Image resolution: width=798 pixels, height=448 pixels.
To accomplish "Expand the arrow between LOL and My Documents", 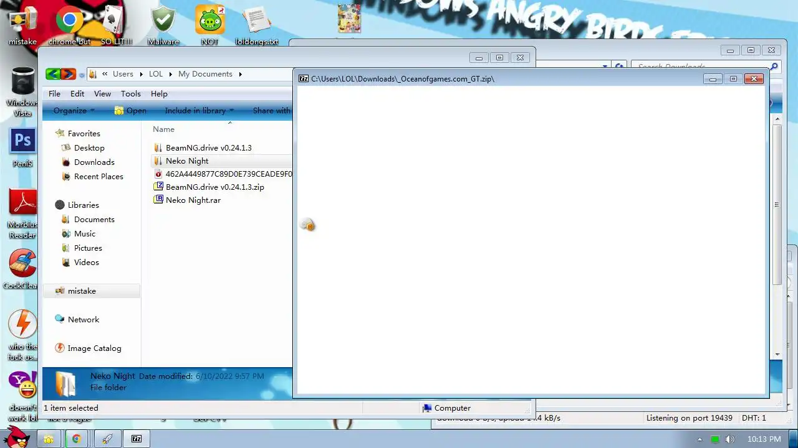I will [171, 74].
